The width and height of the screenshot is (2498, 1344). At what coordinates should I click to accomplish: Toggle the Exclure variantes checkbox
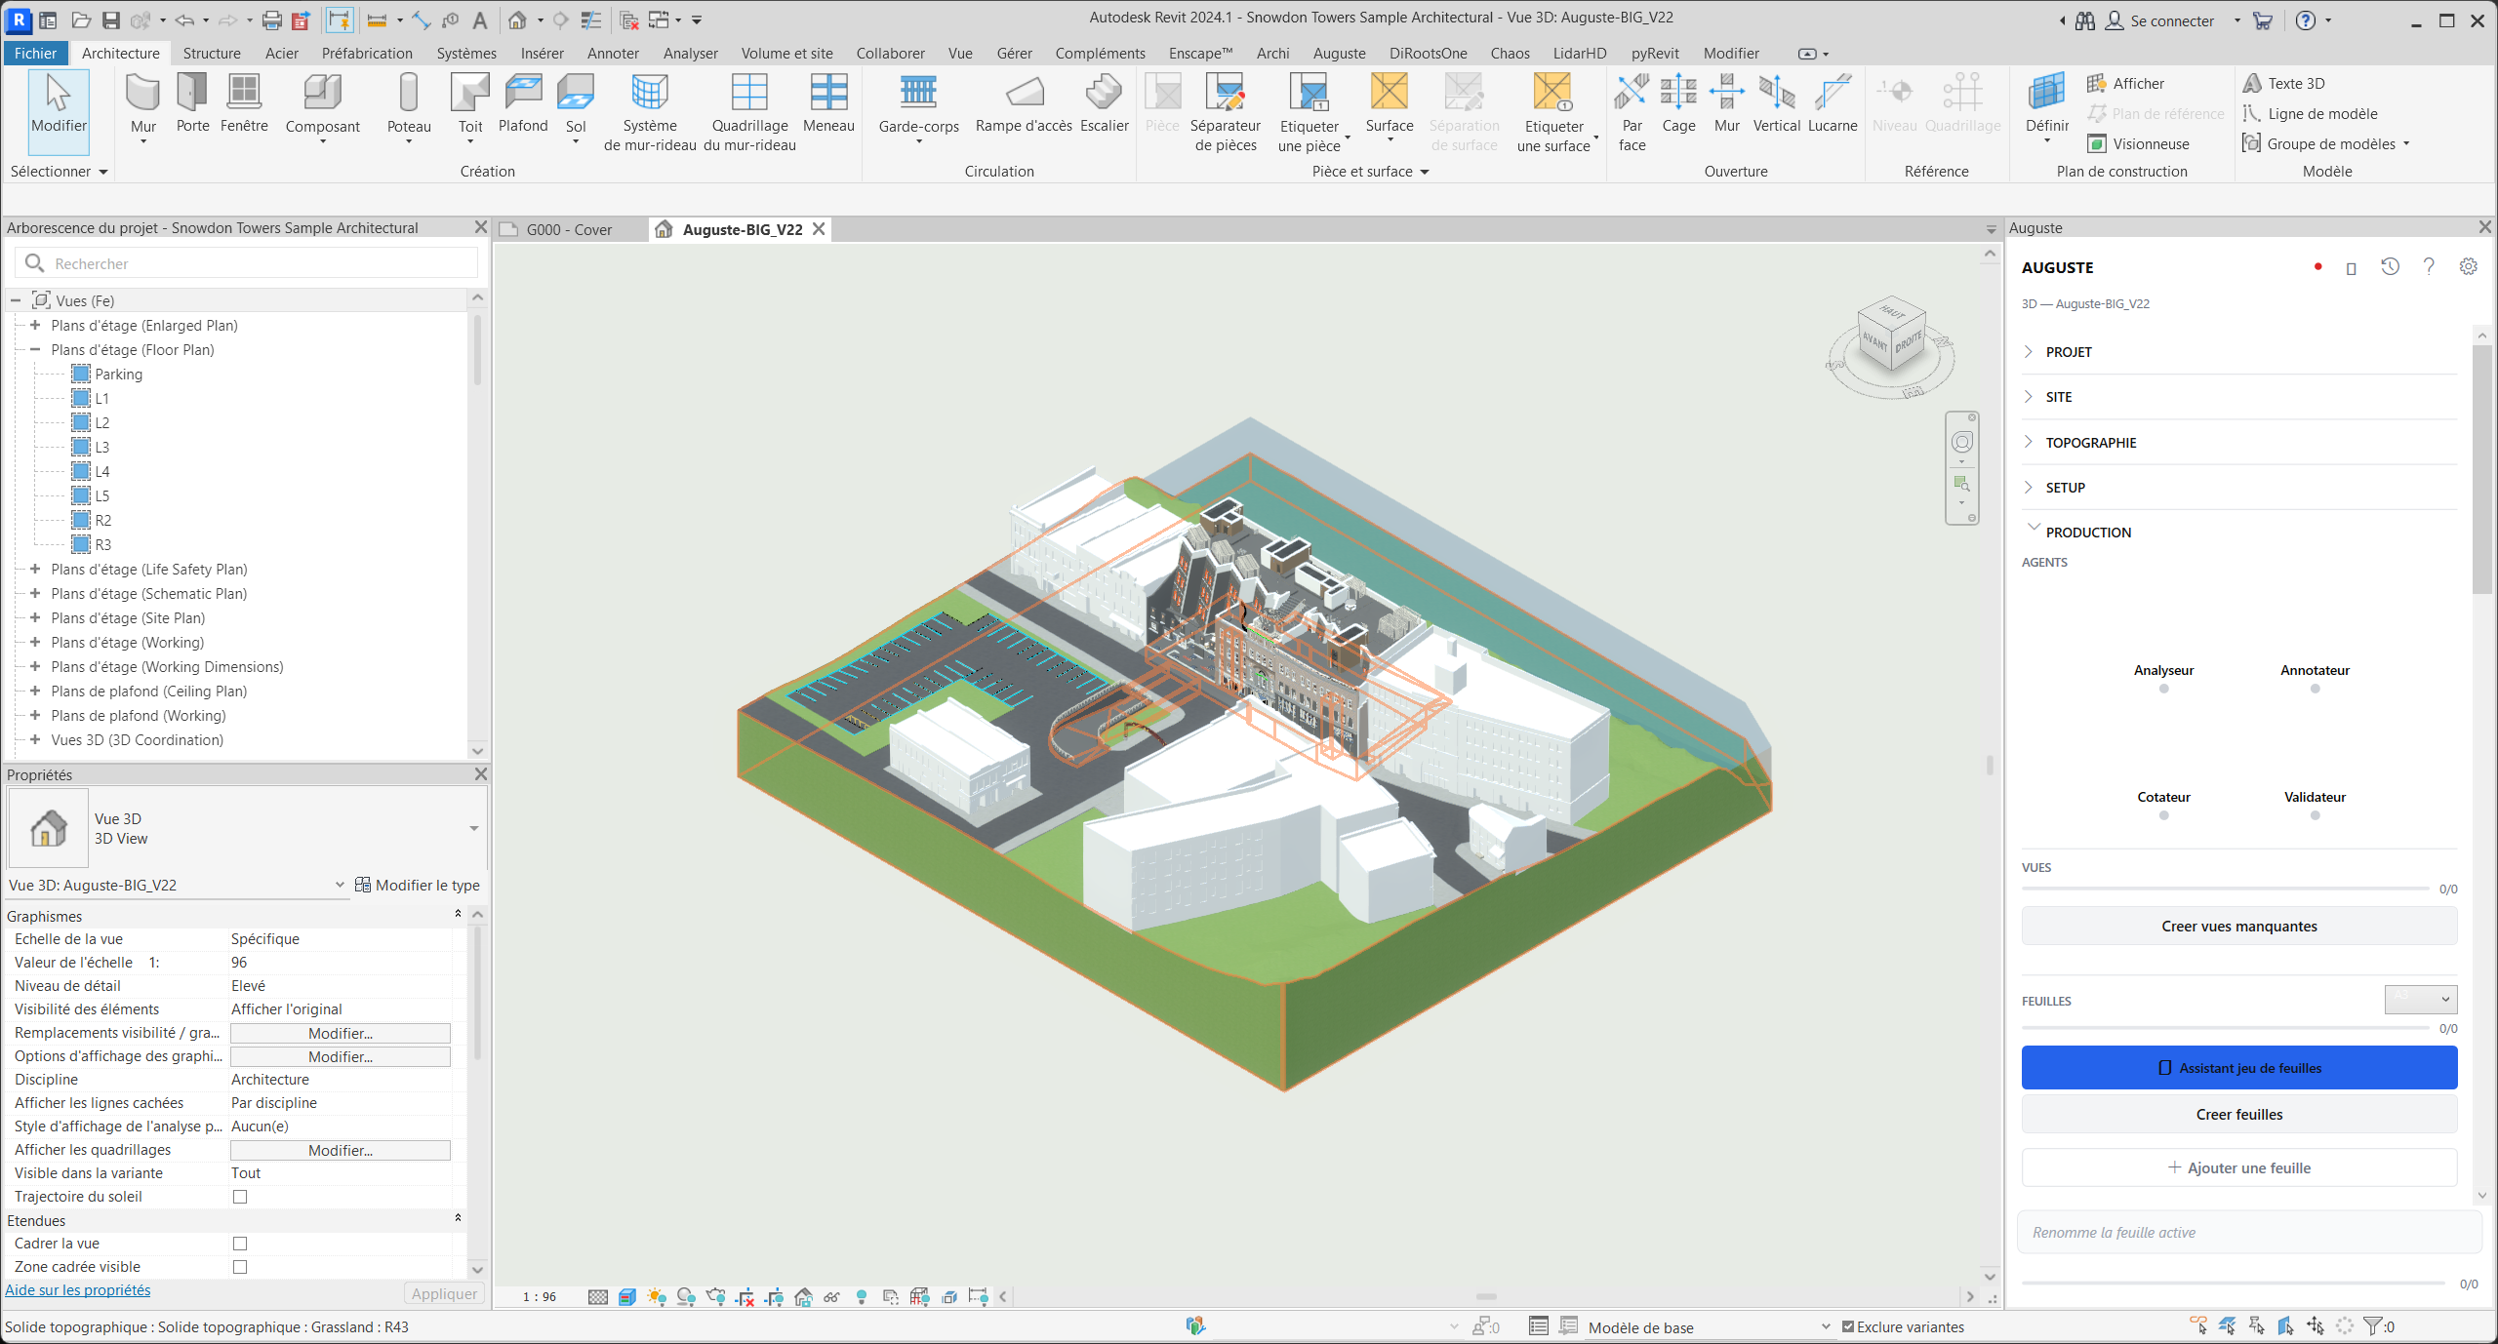1848,1326
